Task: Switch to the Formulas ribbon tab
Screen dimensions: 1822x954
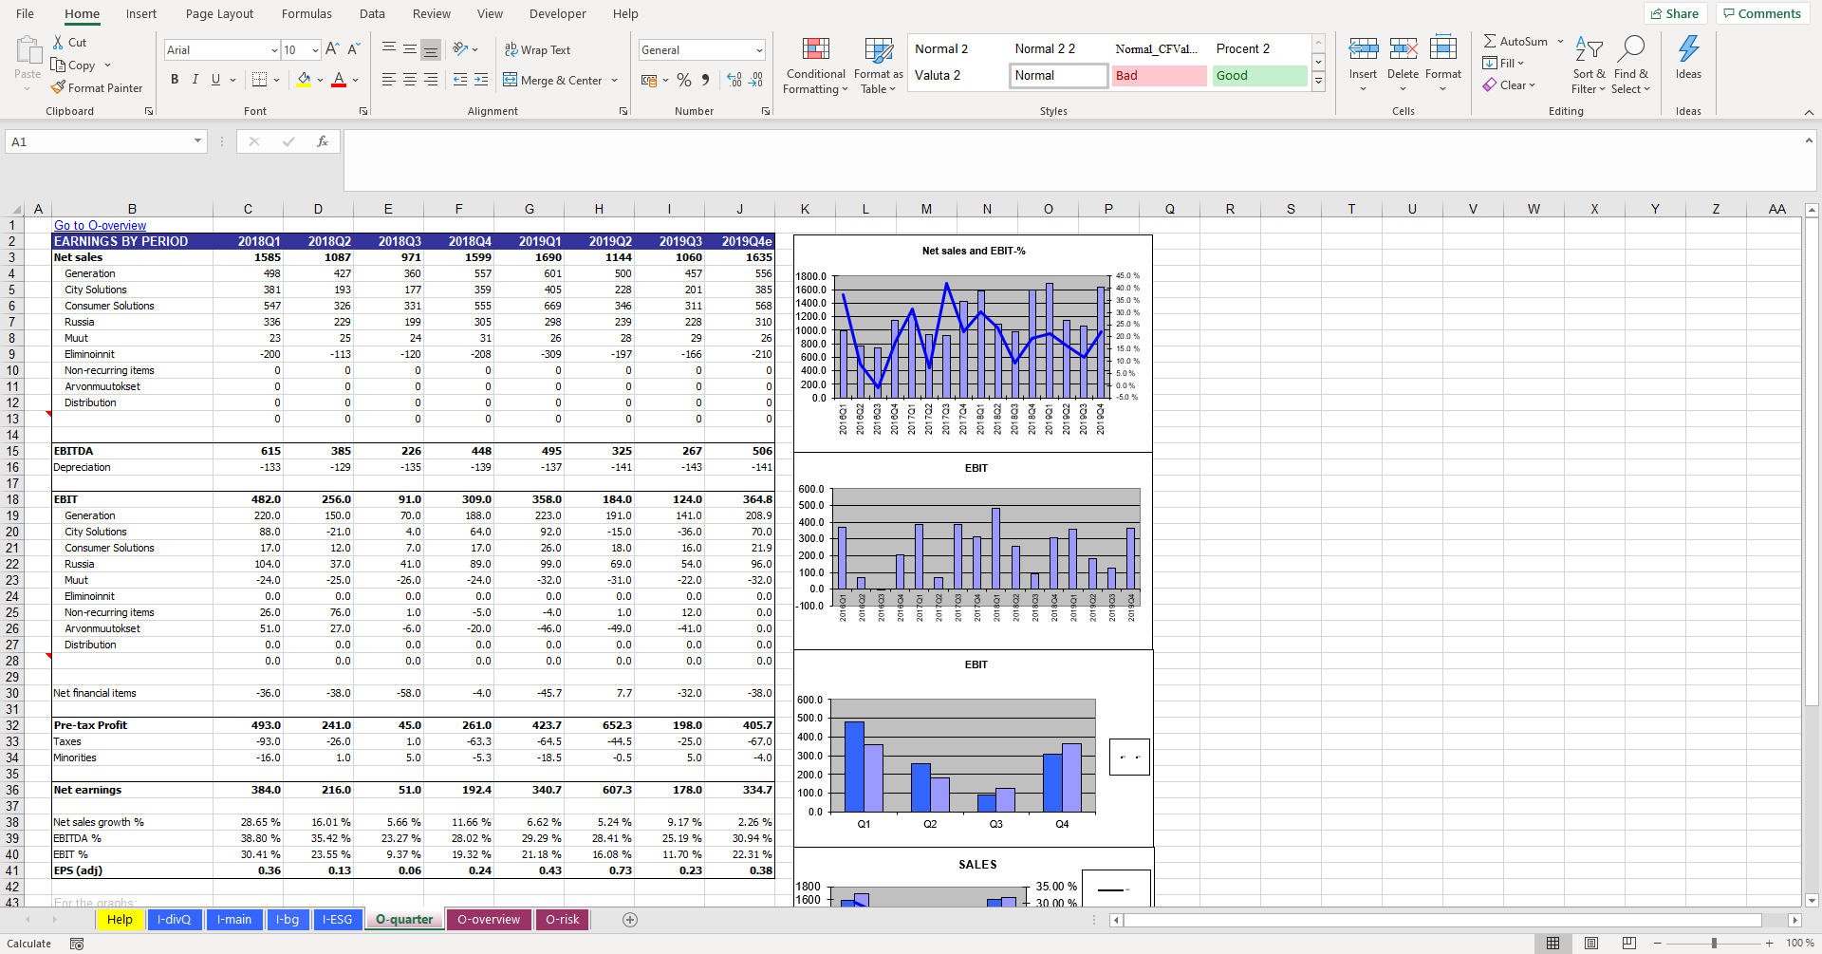Action: pyautogui.click(x=307, y=13)
